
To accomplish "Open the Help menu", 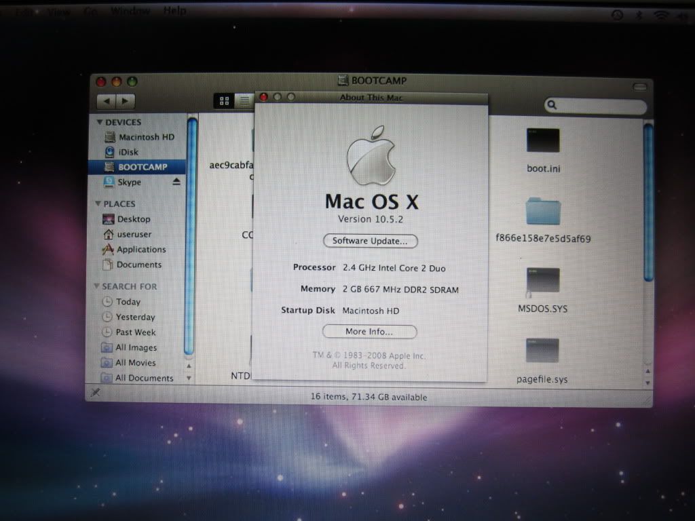I will (x=174, y=10).
